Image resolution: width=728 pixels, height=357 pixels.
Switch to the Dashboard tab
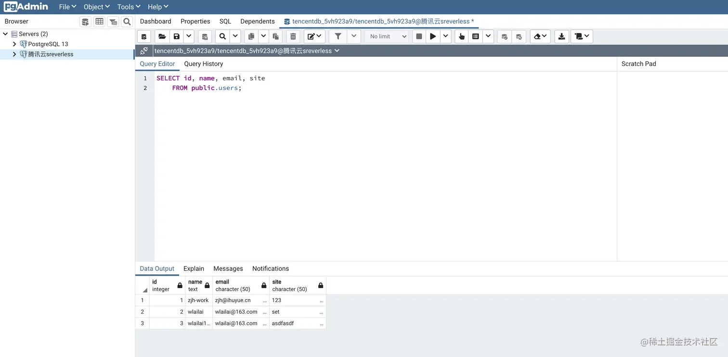(156, 22)
